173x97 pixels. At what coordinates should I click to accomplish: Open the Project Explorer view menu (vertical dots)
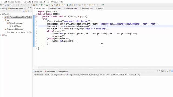[x=31, y=11]
